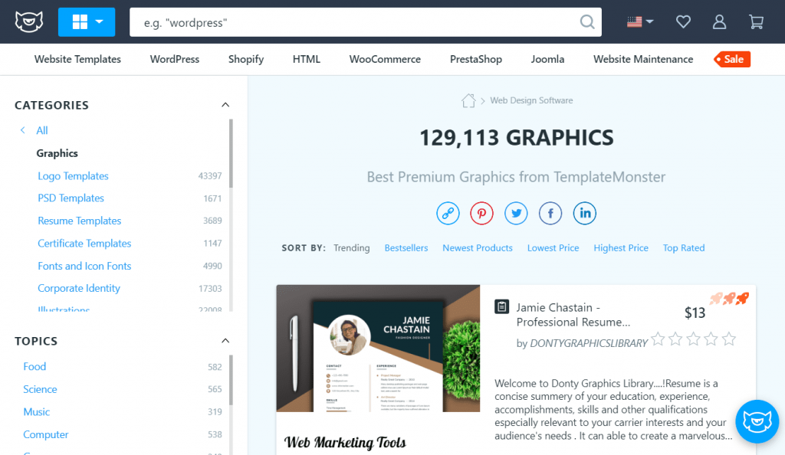Click the $13 price
The width and height of the screenshot is (785, 455).
pyautogui.click(x=695, y=313)
